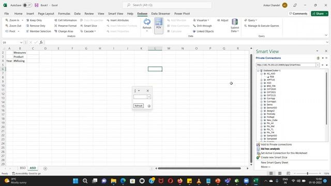Screen dimensions: 331x186
Task: Open the Pivot dropdown arrow
Action: pos(19,31)
